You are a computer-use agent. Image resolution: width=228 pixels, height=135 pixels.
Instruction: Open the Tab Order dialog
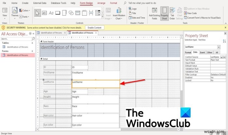(172, 14)
